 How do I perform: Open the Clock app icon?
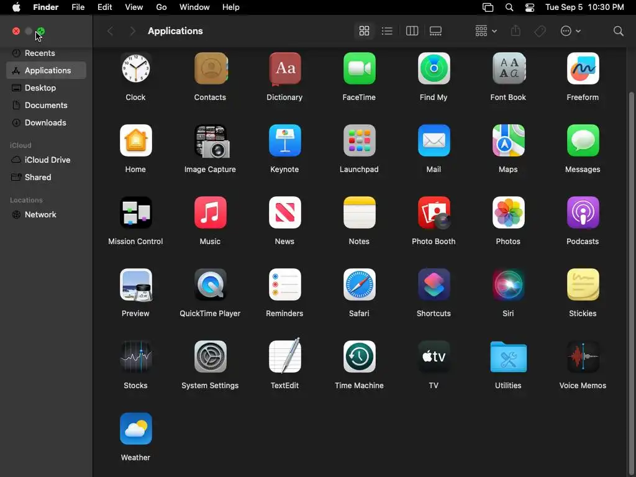coord(135,68)
